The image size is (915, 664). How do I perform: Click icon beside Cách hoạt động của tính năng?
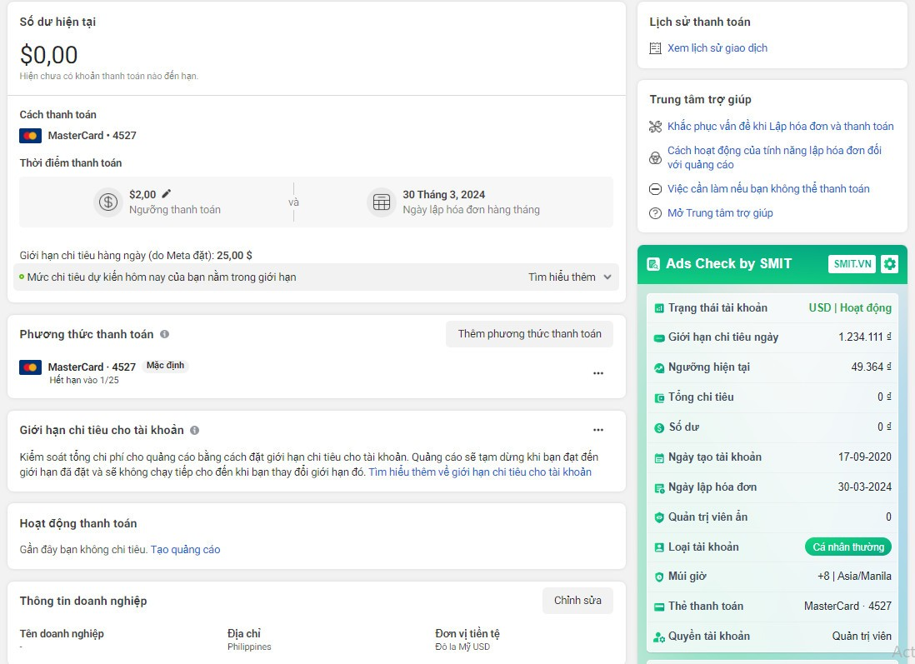655,157
